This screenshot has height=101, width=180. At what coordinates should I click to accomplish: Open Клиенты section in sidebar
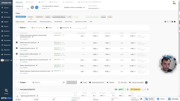click(x=5, y=36)
